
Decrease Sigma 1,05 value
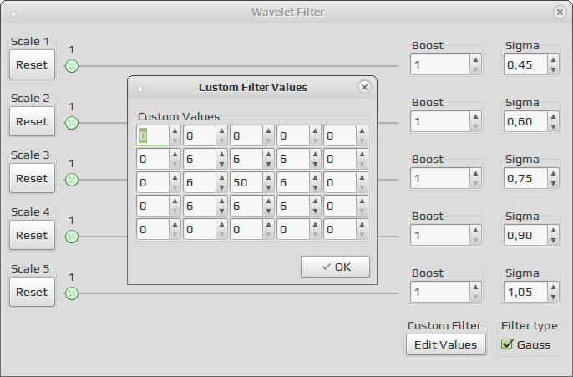553,298
